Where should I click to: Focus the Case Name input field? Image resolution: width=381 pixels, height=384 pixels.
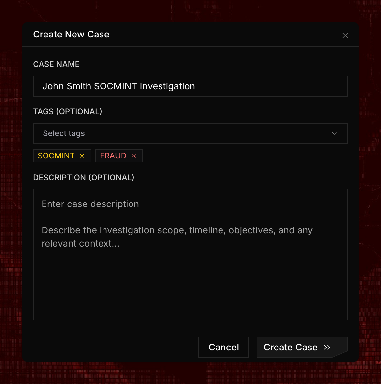tap(190, 86)
